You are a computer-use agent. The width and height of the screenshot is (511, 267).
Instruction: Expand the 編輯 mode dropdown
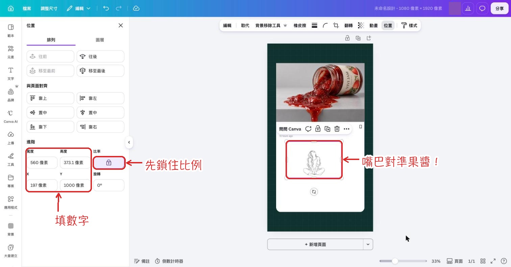point(79,8)
